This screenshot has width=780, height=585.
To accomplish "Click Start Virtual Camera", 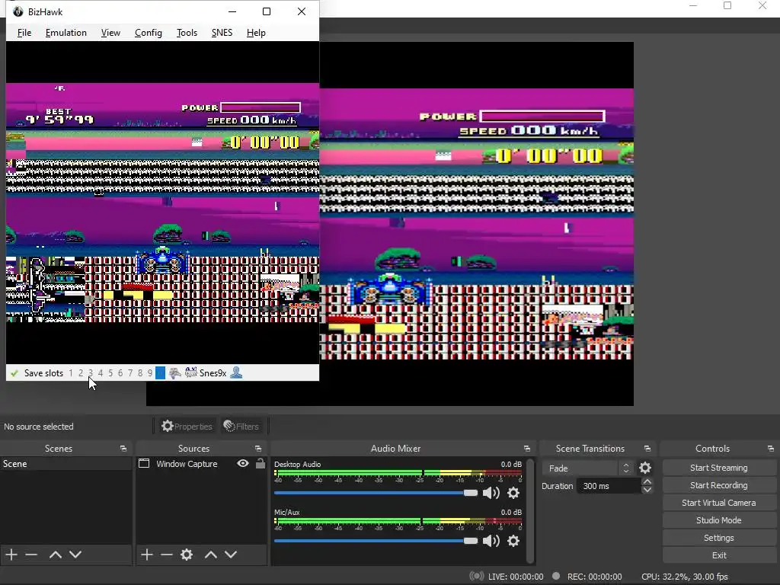I will point(719,503).
